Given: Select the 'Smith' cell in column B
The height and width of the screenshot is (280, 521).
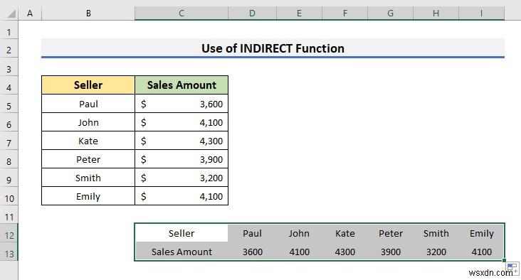Looking at the screenshot, I should [88, 178].
